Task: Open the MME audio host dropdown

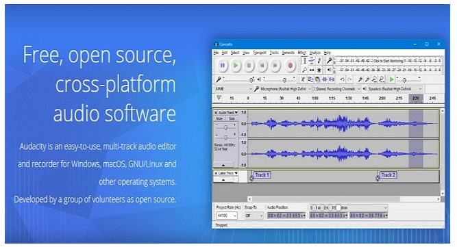Action: tap(233, 89)
